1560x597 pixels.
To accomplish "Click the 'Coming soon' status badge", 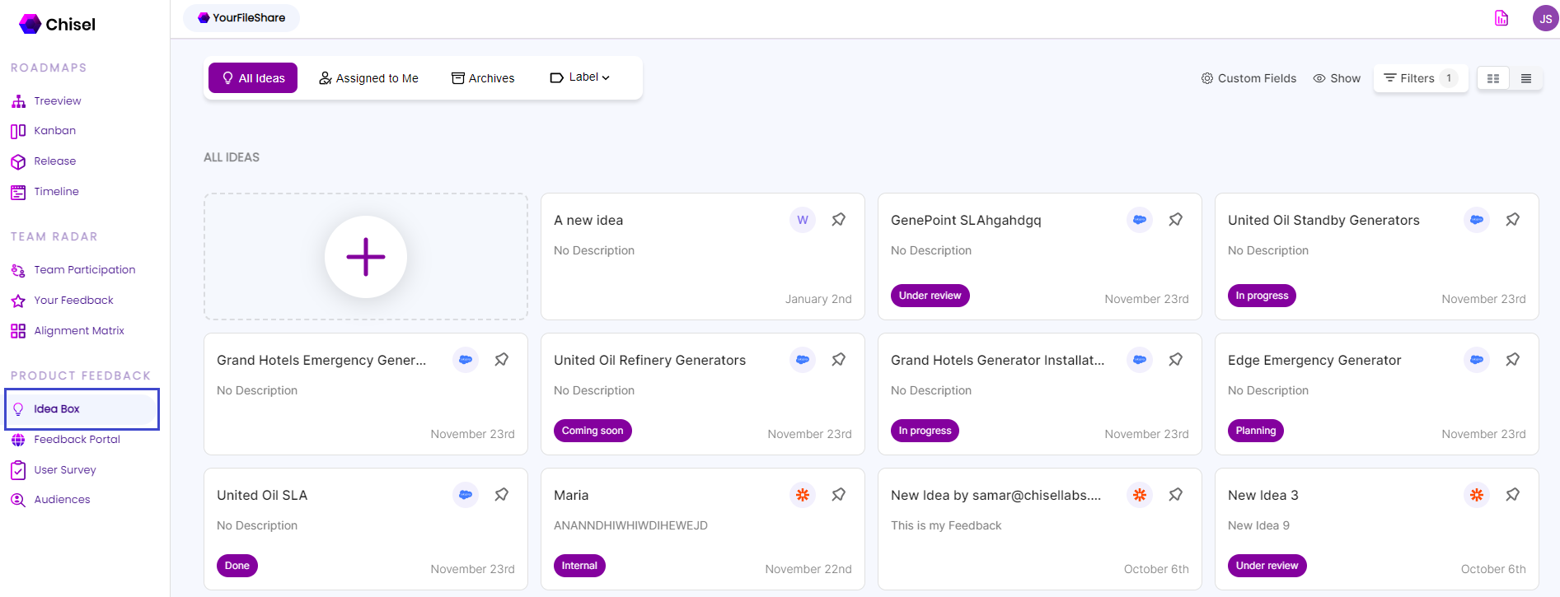I will (x=593, y=431).
